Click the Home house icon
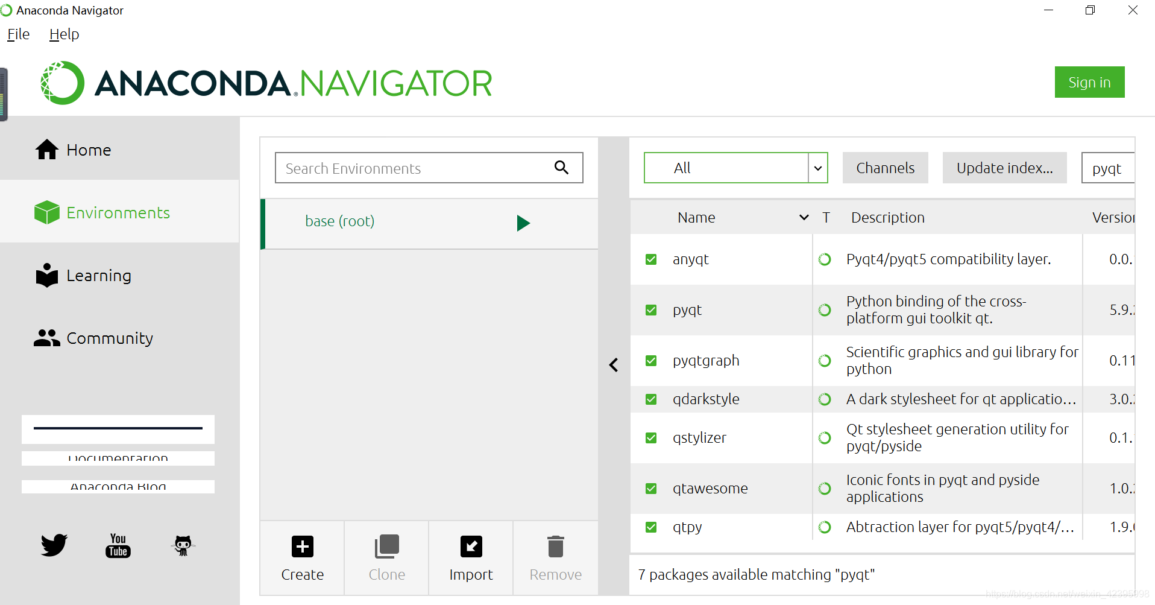1155x605 pixels. [x=47, y=150]
